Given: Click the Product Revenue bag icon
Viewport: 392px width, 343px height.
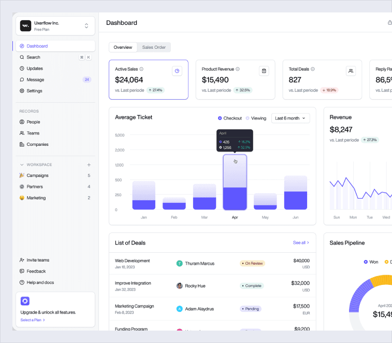Looking at the screenshot, I should tap(264, 71).
